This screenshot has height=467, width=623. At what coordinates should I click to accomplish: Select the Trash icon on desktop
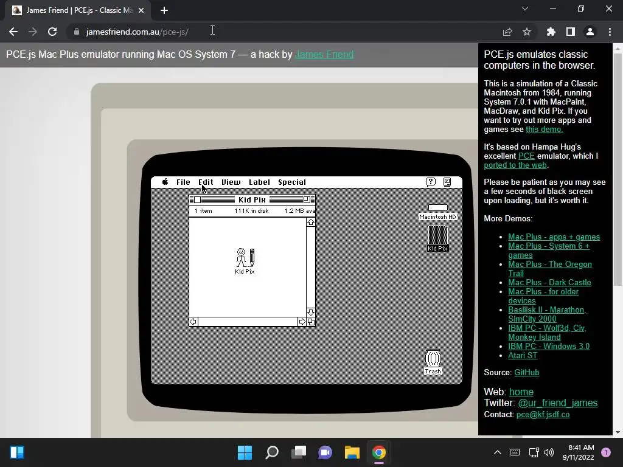[x=433, y=362]
